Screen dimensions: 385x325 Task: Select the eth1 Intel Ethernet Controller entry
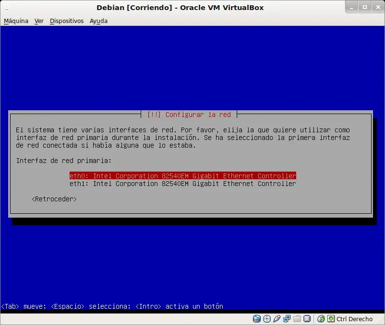[183, 184]
